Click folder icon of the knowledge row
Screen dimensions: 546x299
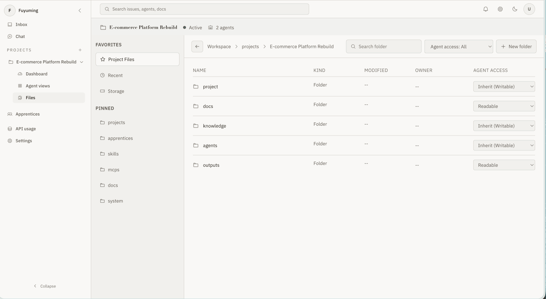coord(196,126)
